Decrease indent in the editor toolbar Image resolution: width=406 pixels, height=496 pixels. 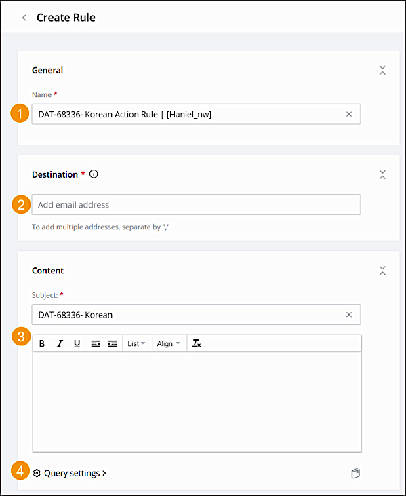96,343
